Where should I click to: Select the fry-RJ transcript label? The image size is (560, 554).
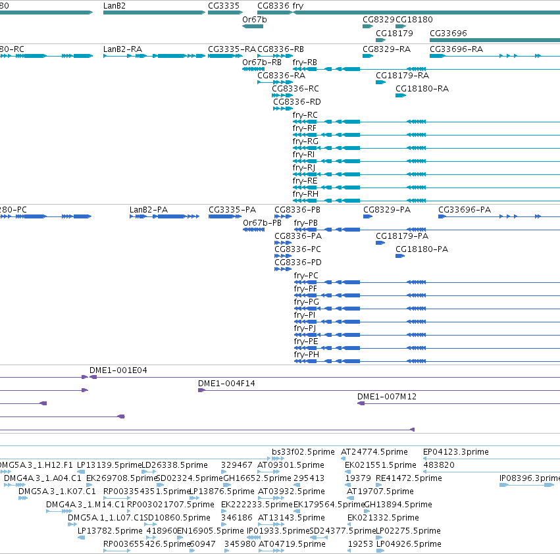click(304, 168)
